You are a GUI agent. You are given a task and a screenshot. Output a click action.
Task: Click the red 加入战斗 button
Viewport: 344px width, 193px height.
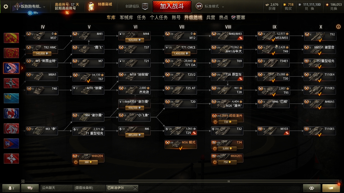[172, 6]
